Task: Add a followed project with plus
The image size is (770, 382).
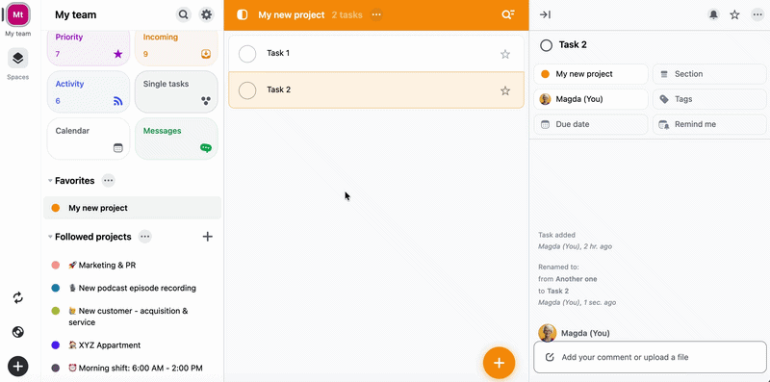Action: pos(208,237)
